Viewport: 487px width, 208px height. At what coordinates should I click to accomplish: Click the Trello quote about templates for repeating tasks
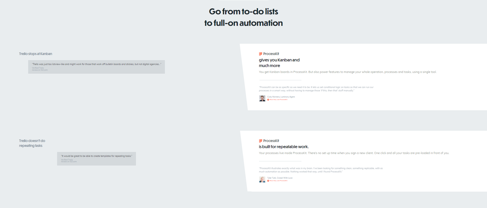(97, 156)
